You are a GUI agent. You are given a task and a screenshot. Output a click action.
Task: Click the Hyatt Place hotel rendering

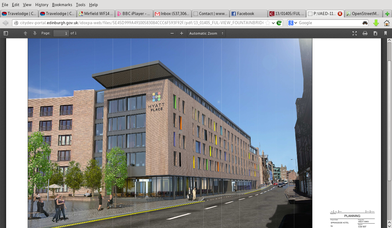coord(170,133)
